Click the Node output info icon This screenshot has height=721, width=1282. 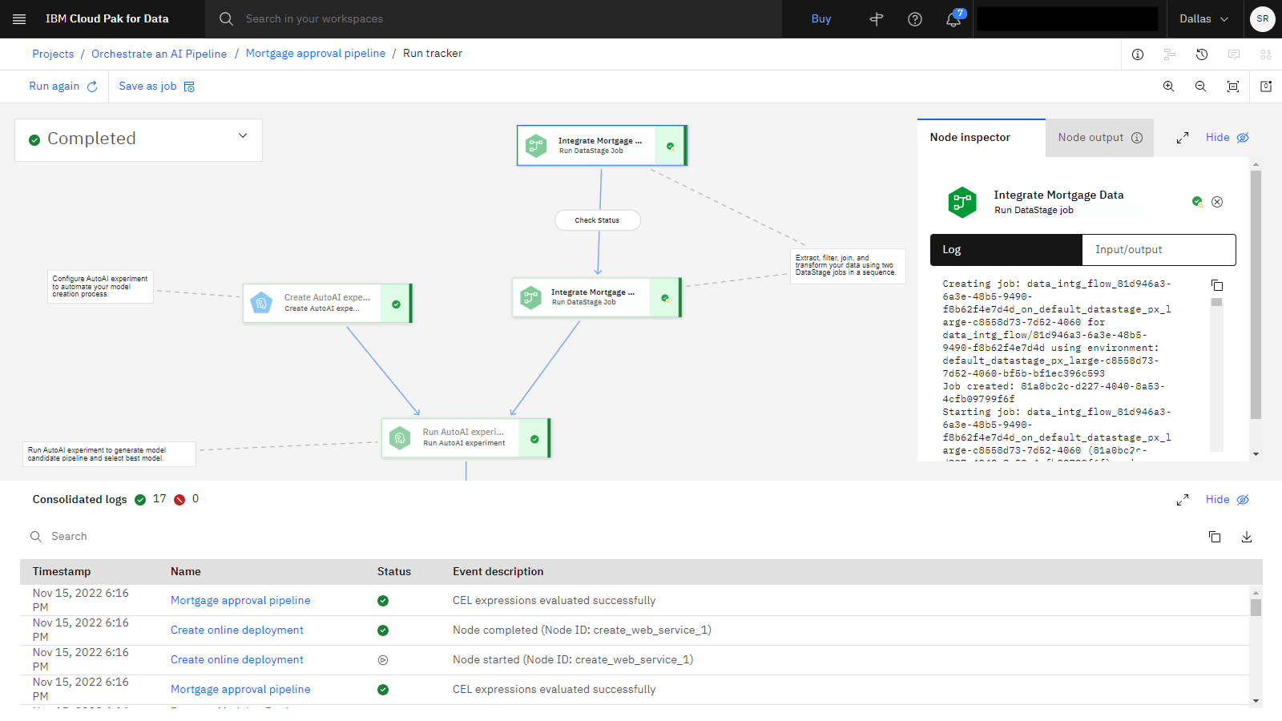[1137, 138]
